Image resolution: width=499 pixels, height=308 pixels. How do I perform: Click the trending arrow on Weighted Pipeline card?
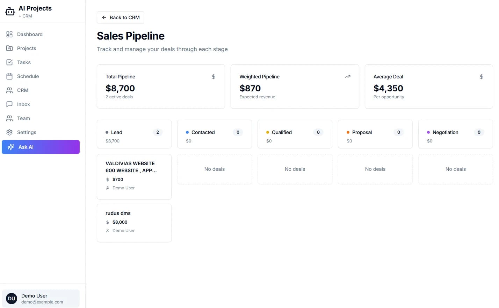click(x=347, y=76)
